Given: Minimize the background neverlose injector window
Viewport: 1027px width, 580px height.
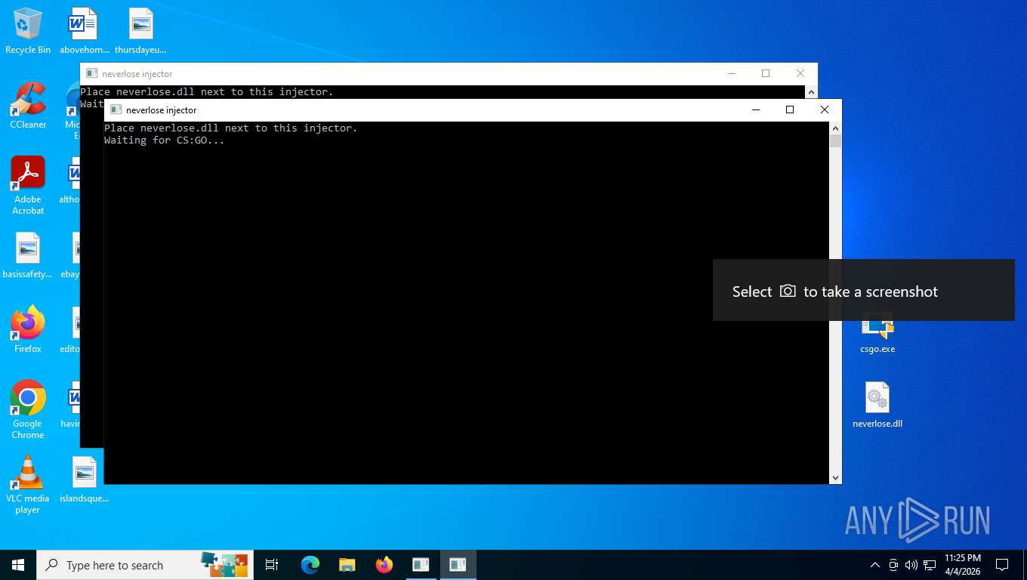Looking at the screenshot, I should click(731, 73).
